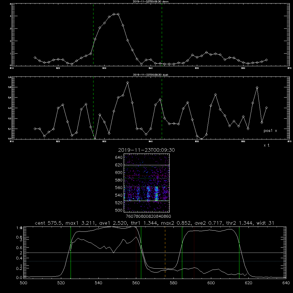Click the upper white solid line across heatmap
293x293 pixels.
pyautogui.click(x=147, y=165)
